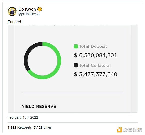View the 1,212 Retweets list
This screenshot has width=145, height=135.
pyautogui.click(x=20, y=127)
